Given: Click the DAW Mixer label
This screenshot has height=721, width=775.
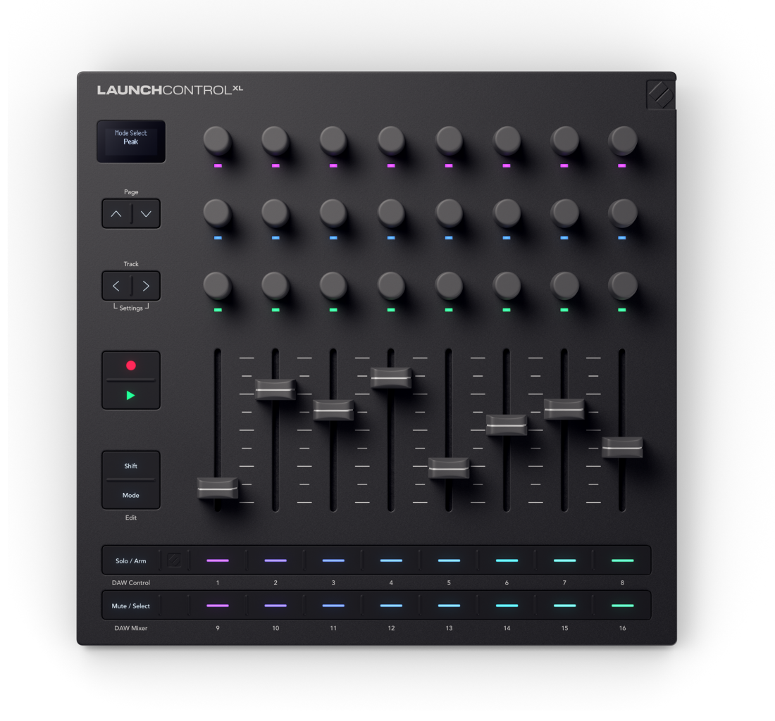Looking at the screenshot, I should coord(131,628).
